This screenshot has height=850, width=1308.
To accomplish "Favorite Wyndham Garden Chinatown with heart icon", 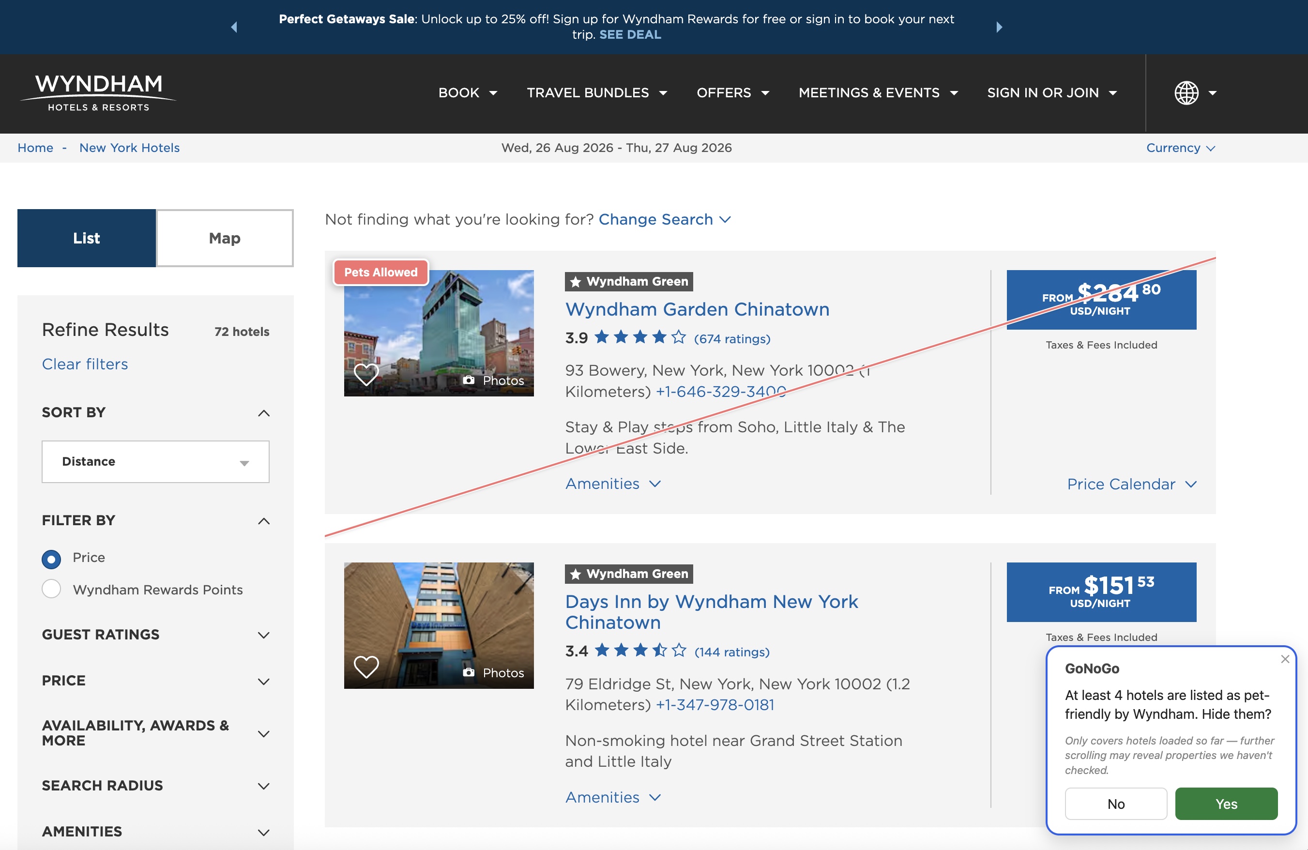I will point(366,375).
